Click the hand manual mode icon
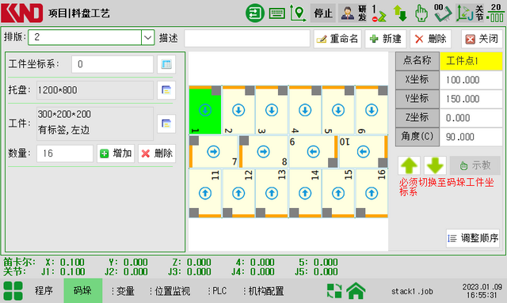The width and height of the screenshot is (507, 303). pos(421,13)
